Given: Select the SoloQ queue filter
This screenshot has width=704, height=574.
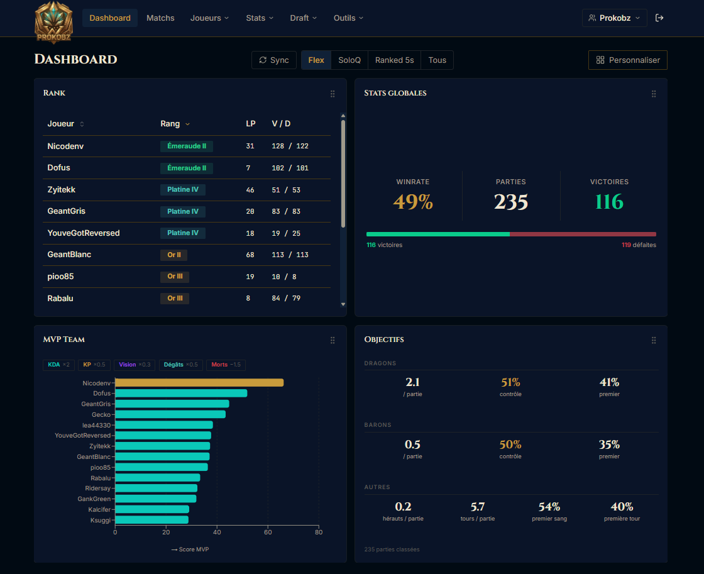Looking at the screenshot, I should tap(349, 60).
